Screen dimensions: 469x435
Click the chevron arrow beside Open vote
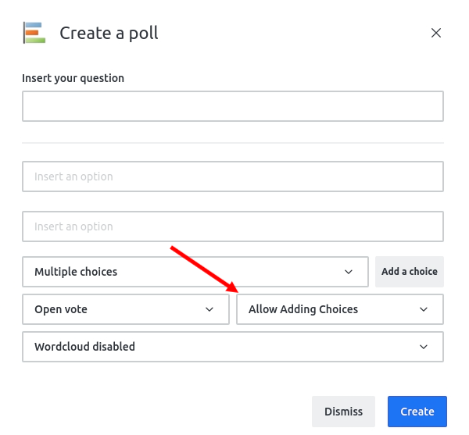click(209, 309)
